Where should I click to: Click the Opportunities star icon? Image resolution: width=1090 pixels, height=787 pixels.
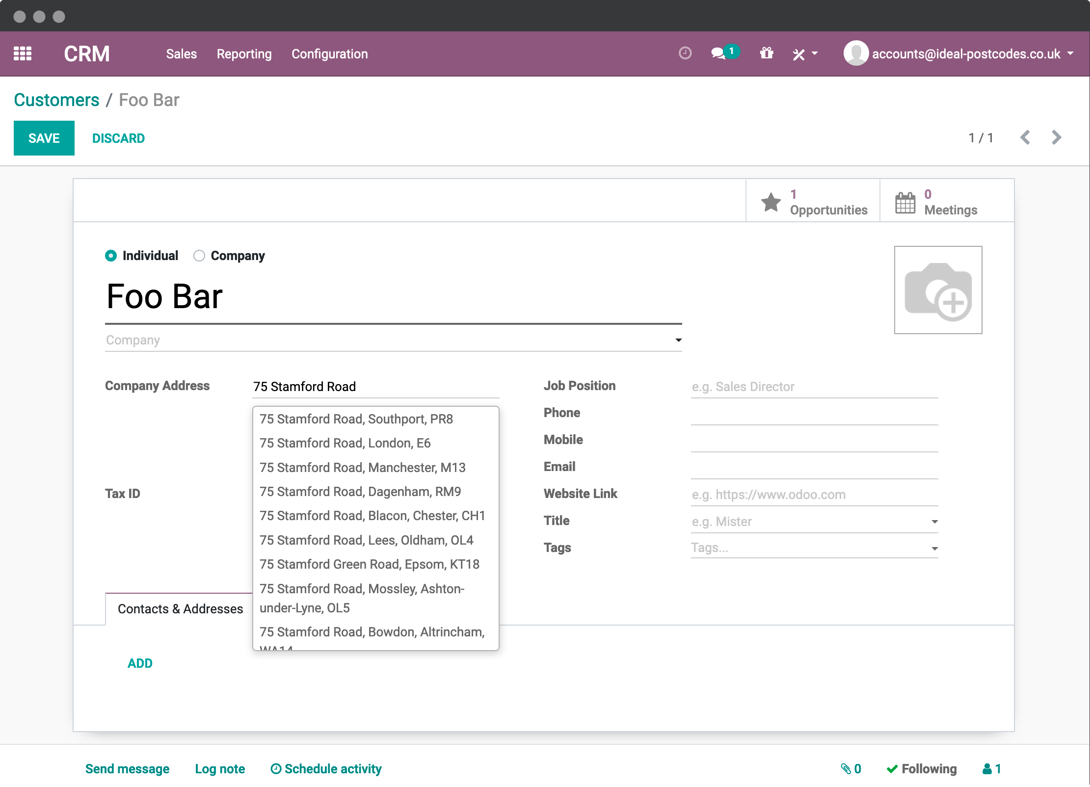pos(771,202)
